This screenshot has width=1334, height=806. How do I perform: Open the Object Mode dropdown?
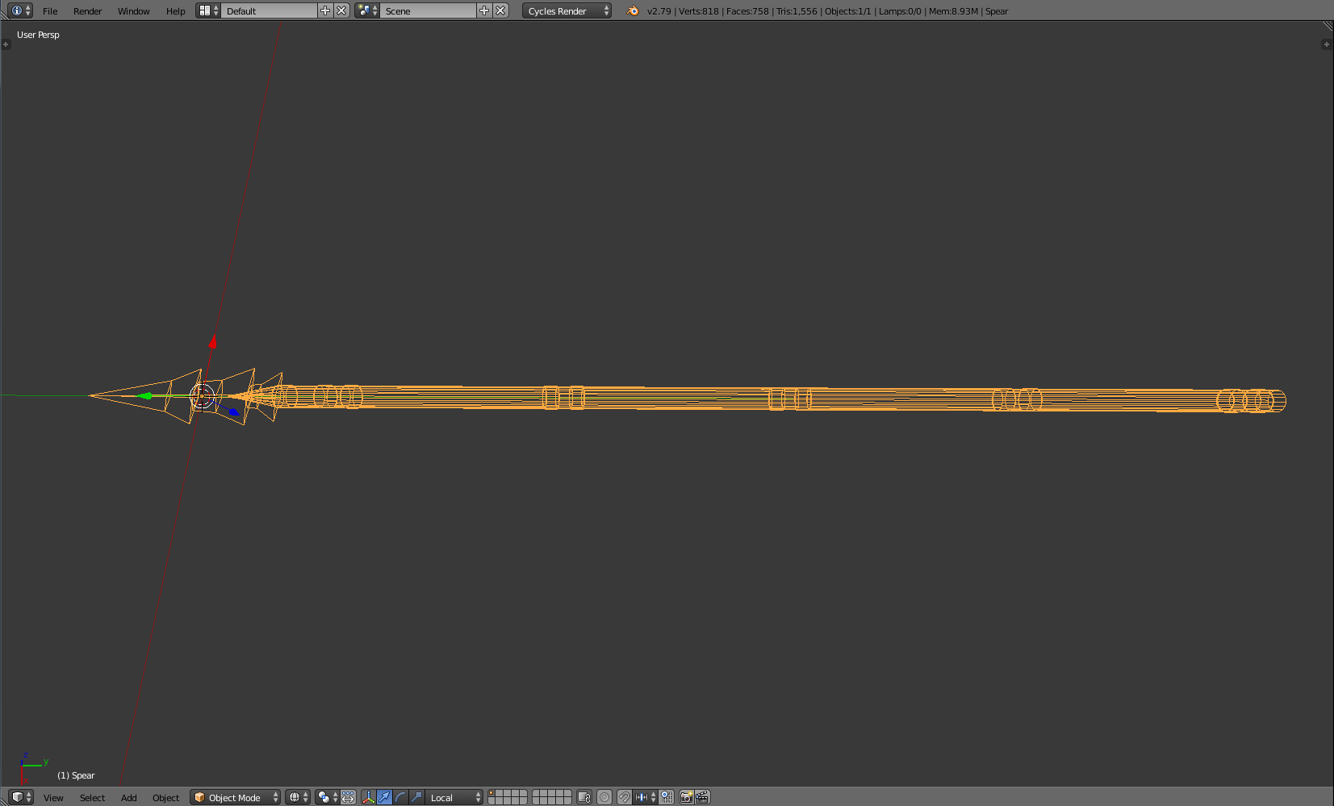pos(235,797)
